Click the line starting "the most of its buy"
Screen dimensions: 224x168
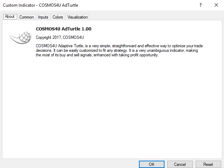point(97,55)
